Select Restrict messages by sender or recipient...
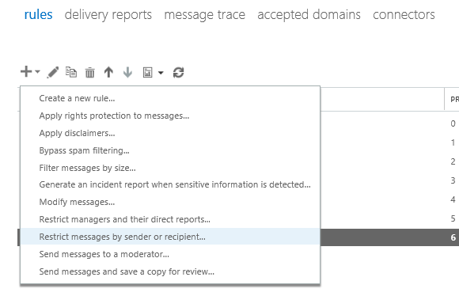This screenshot has width=459, height=296. pos(170,237)
